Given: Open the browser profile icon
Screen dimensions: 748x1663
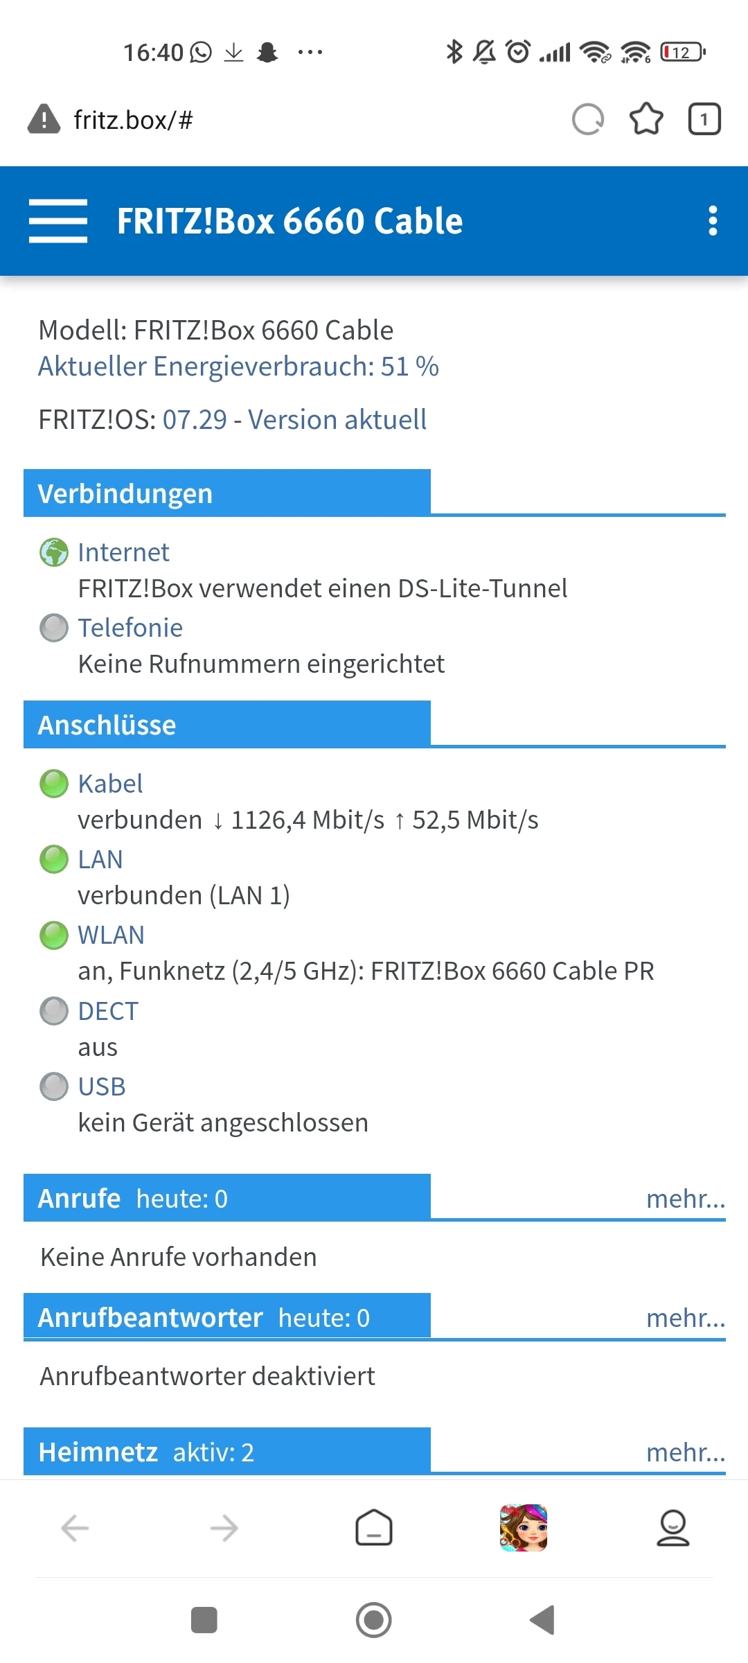Looking at the screenshot, I should click(x=673, y=1528).
